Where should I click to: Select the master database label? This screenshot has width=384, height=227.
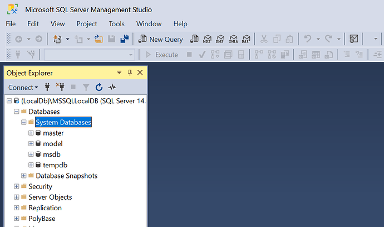coord(53,133)
